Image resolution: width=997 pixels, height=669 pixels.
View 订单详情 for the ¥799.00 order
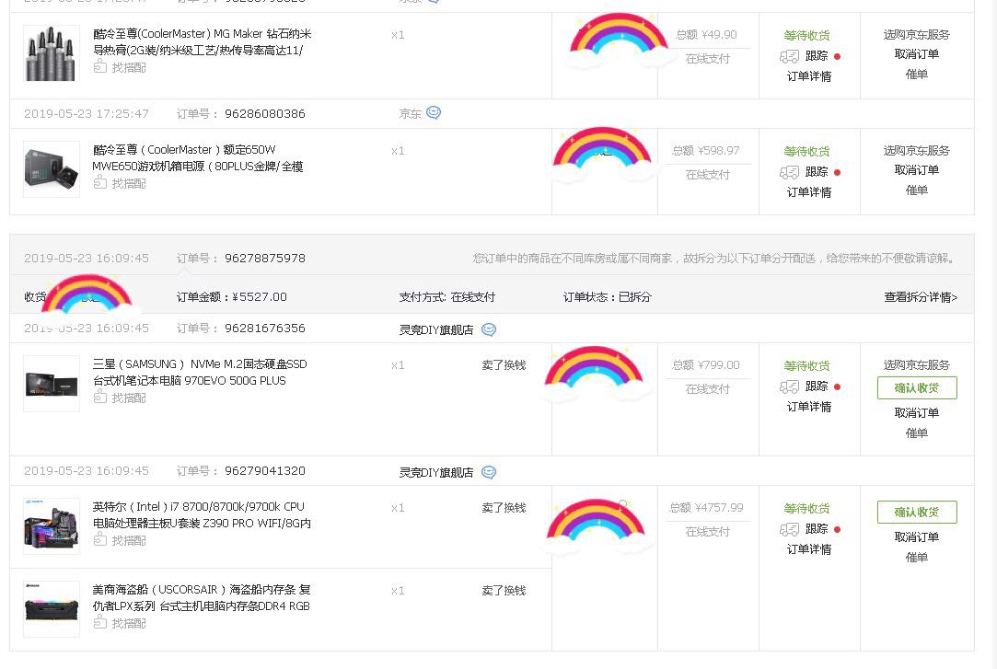click(809, 407)
